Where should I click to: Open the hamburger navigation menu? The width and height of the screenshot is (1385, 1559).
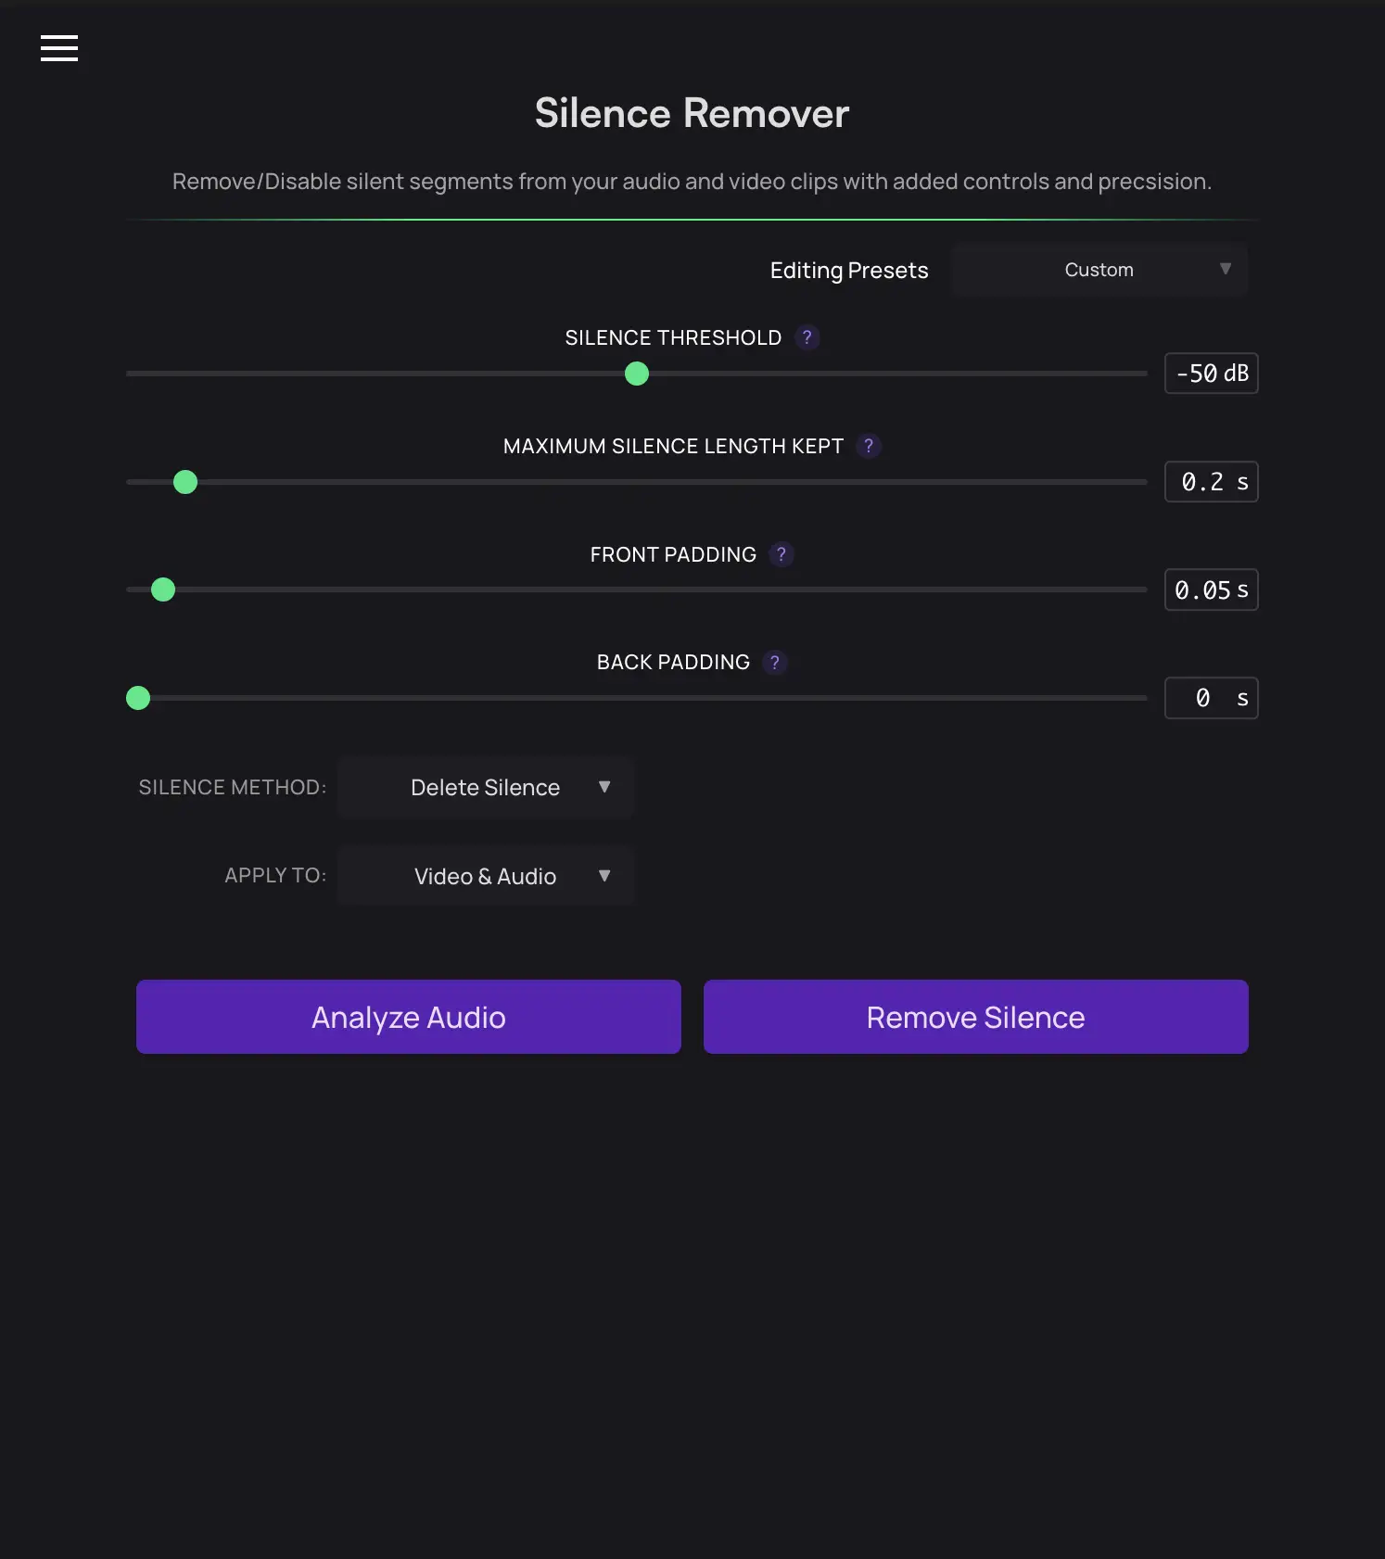pyautogui.click(x=58, y=48)
